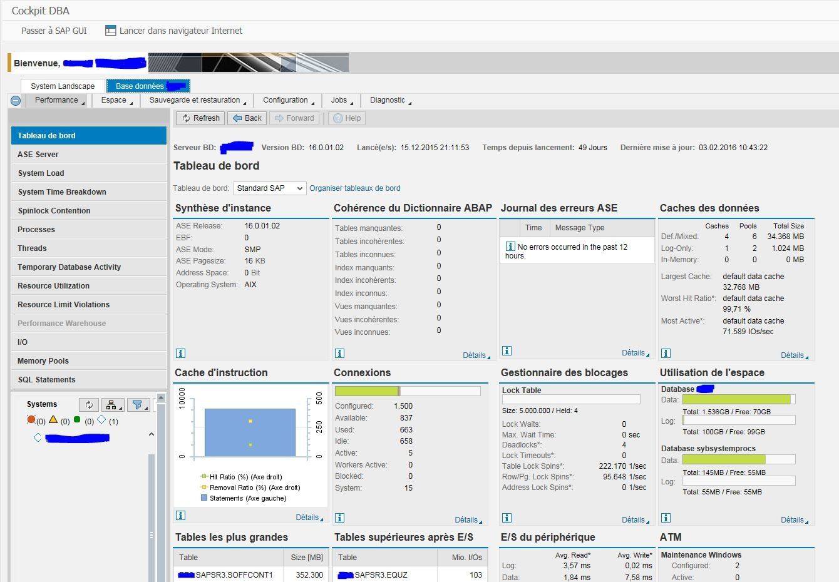Click the Refresh toolbar icon
The image size is (839, 582).
(200, 118)
